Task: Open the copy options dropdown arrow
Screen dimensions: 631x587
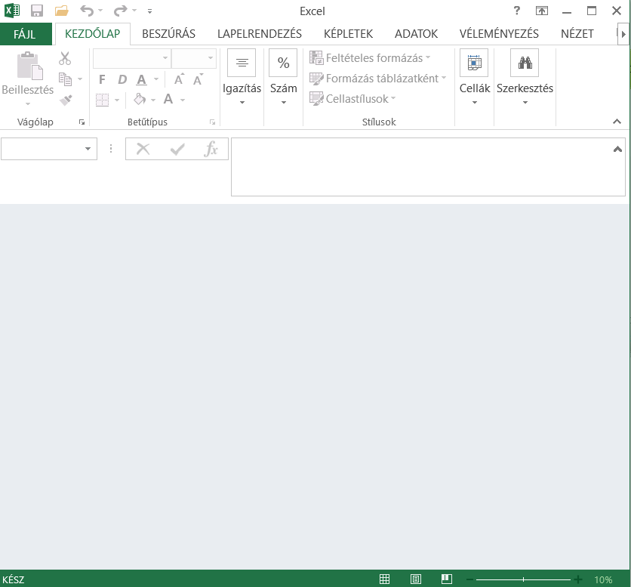Action: coord(80,79)
